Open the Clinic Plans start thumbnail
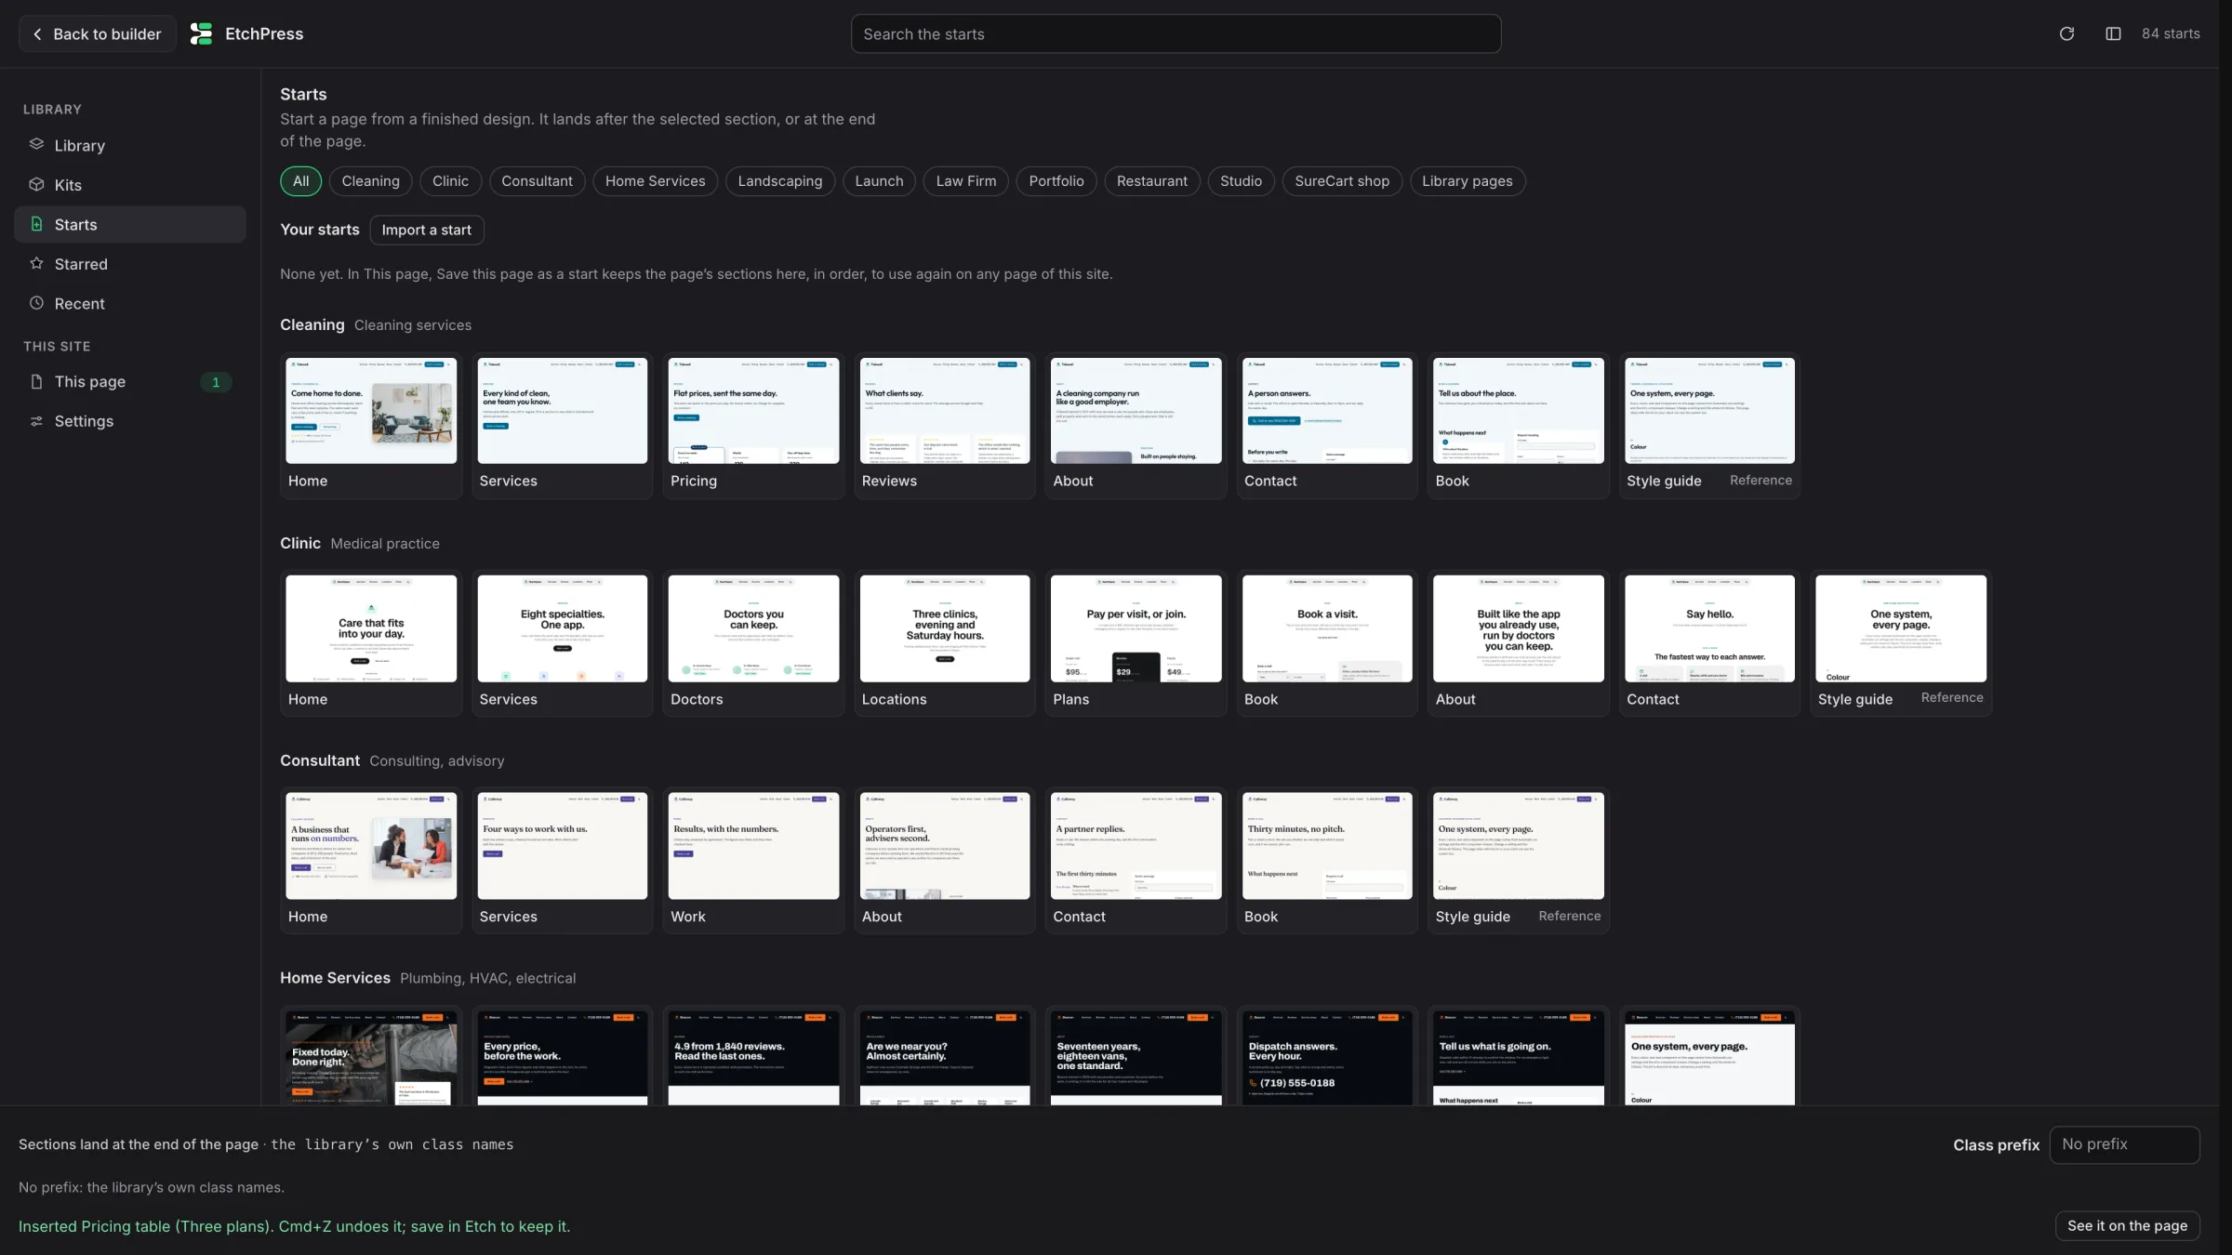The width and height of the screenshot is (2232, 1255). 1136,628
